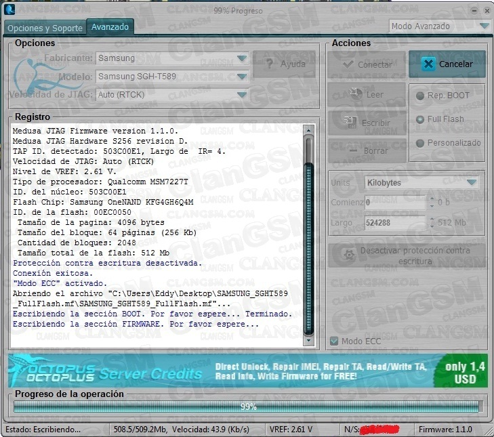Click the read icon beside Leer
This screenshot has height=437, width=494.
pyautogui.click(x=355, y=93)
